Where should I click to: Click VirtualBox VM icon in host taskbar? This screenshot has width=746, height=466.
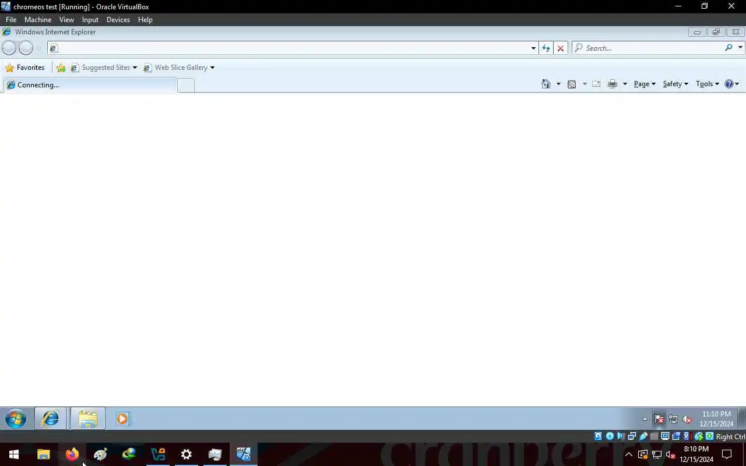[x=244, y=454]
